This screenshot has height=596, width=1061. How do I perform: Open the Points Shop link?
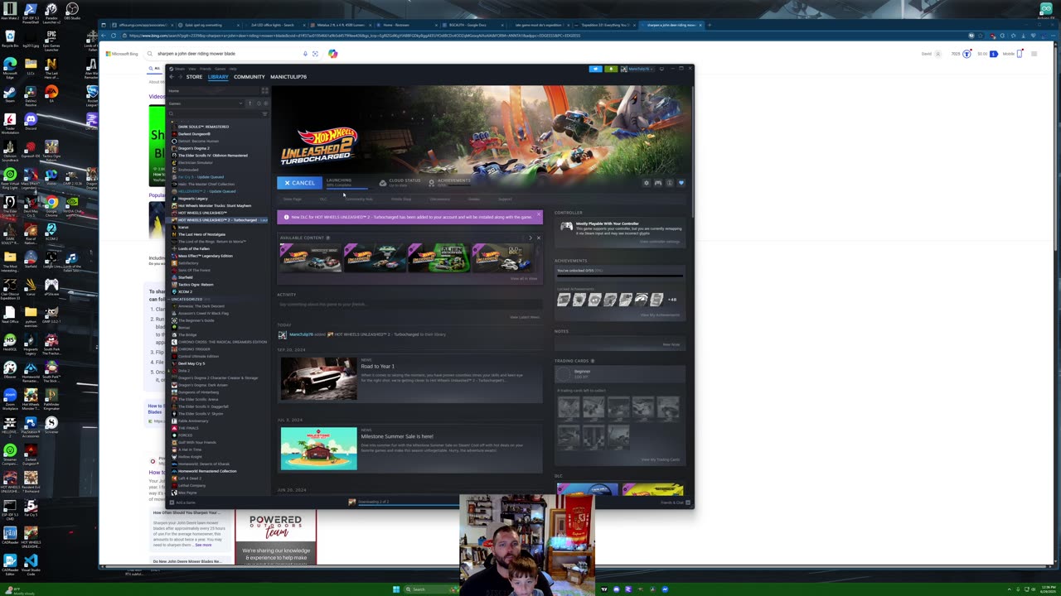click(401, 199)
